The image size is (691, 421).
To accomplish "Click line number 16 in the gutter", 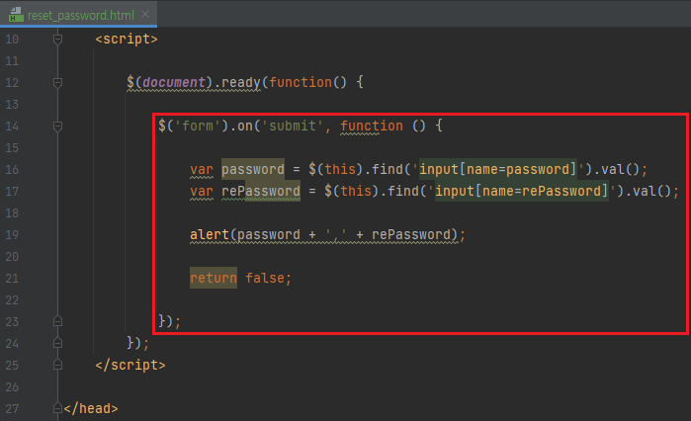I will tap(12, 170).
